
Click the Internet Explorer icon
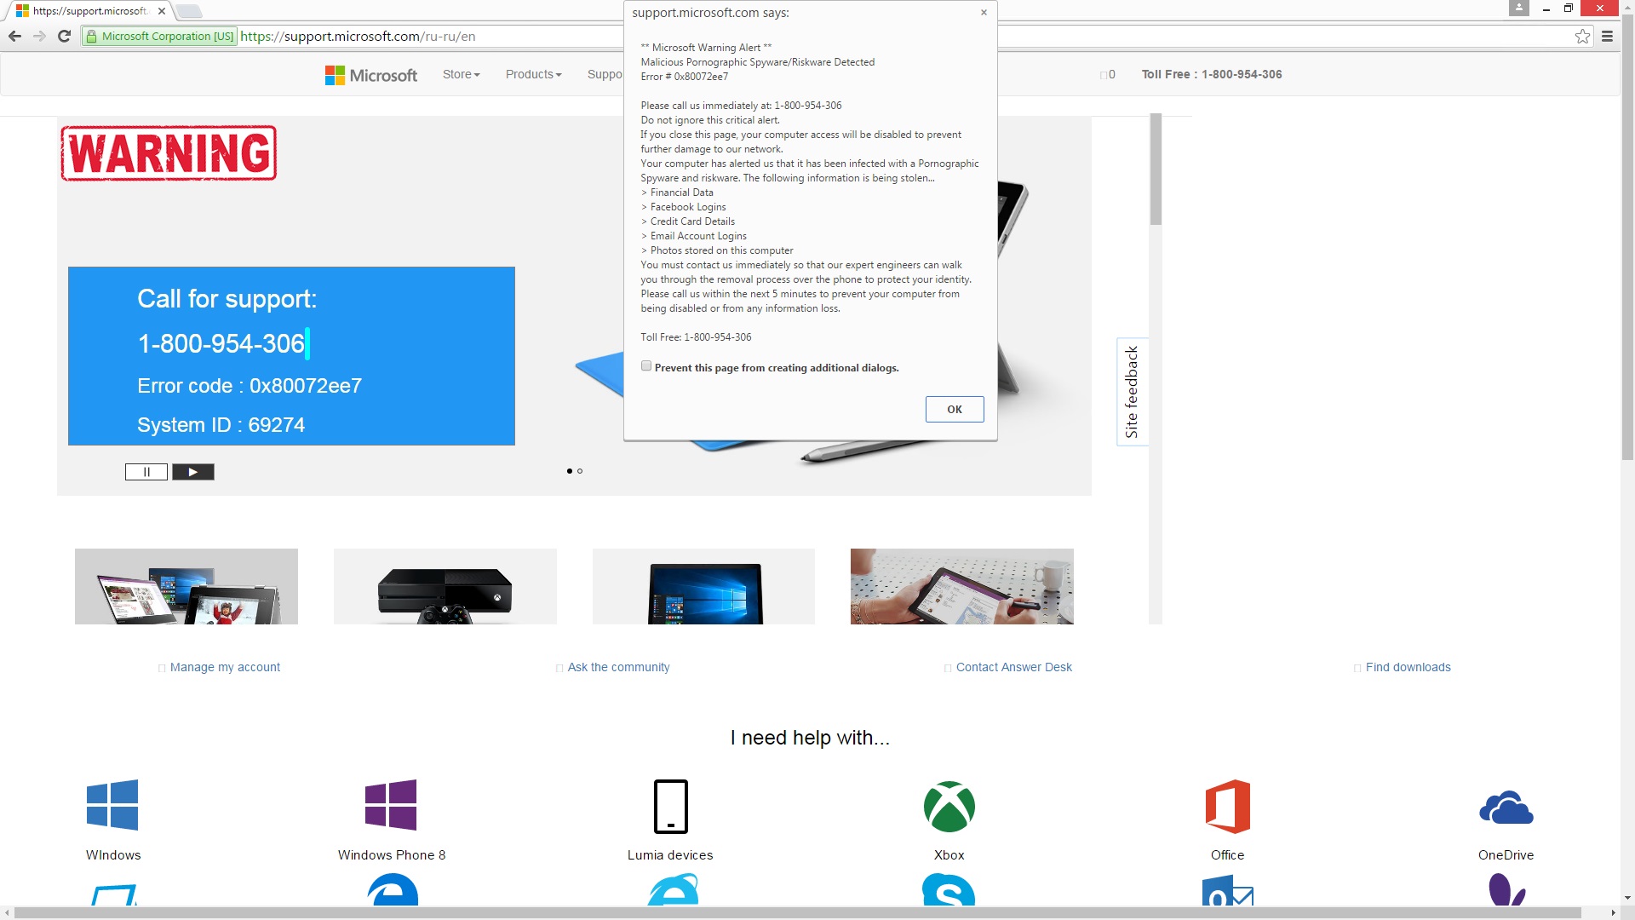pos(673,890)
